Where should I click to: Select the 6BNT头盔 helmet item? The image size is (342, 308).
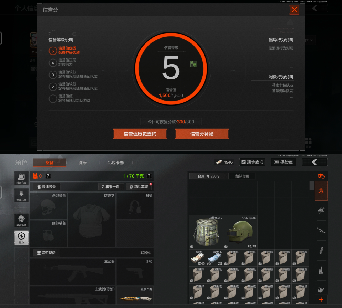[240, 232]
